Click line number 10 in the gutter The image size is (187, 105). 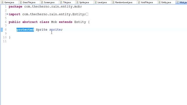point(5,37)
